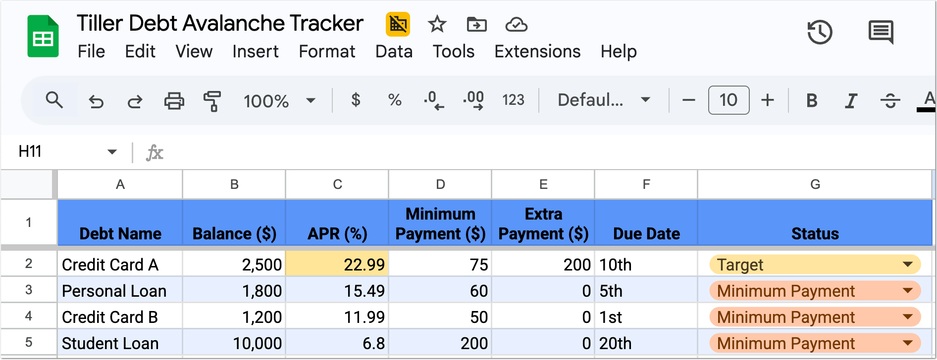The image size is (937, 360).
Task: Open the zoom 100% dropdown
Action: (279, 101)
